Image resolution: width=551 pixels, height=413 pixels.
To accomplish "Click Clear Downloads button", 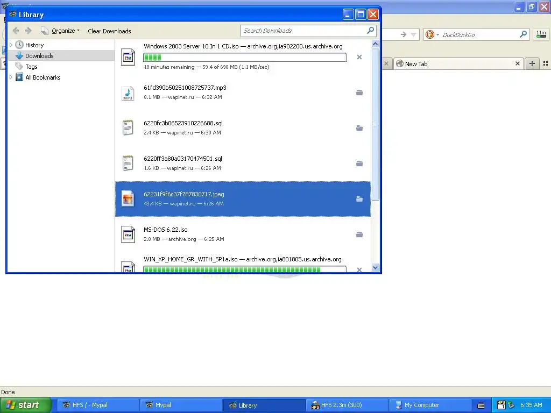I will pyautogui.click(x=109, y=31).
